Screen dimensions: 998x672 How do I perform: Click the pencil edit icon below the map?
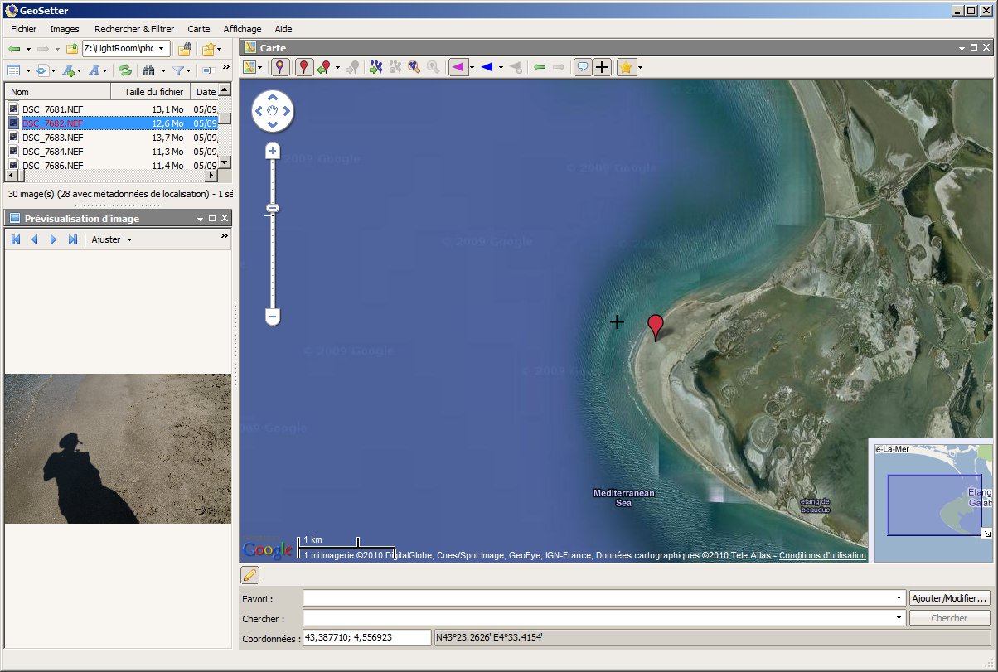click(x=249, y=575)
